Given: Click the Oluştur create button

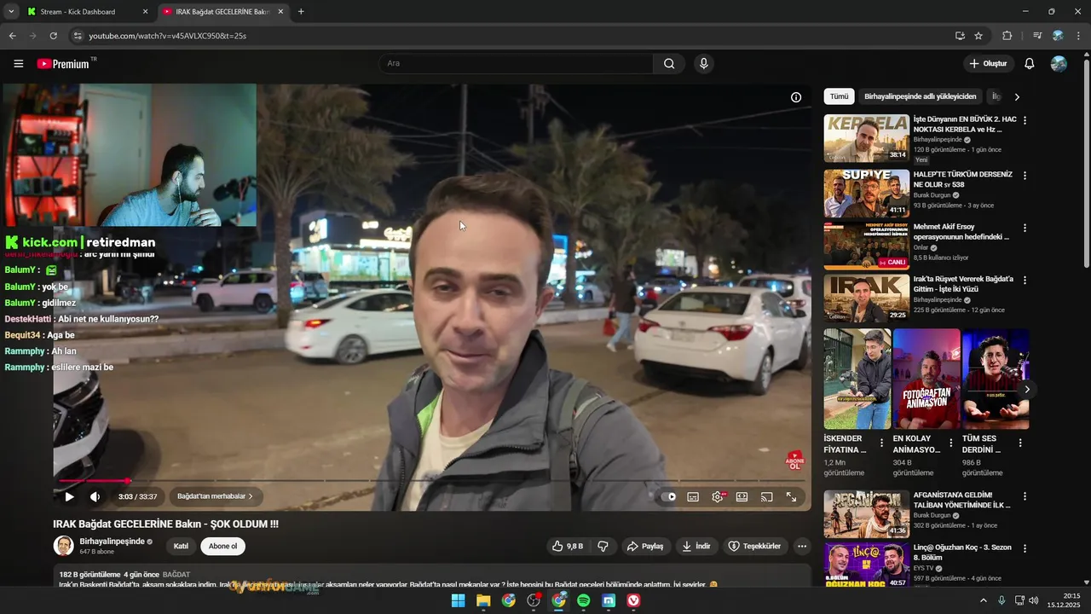Looking at the screenshot, I should (x=989, y=64).
